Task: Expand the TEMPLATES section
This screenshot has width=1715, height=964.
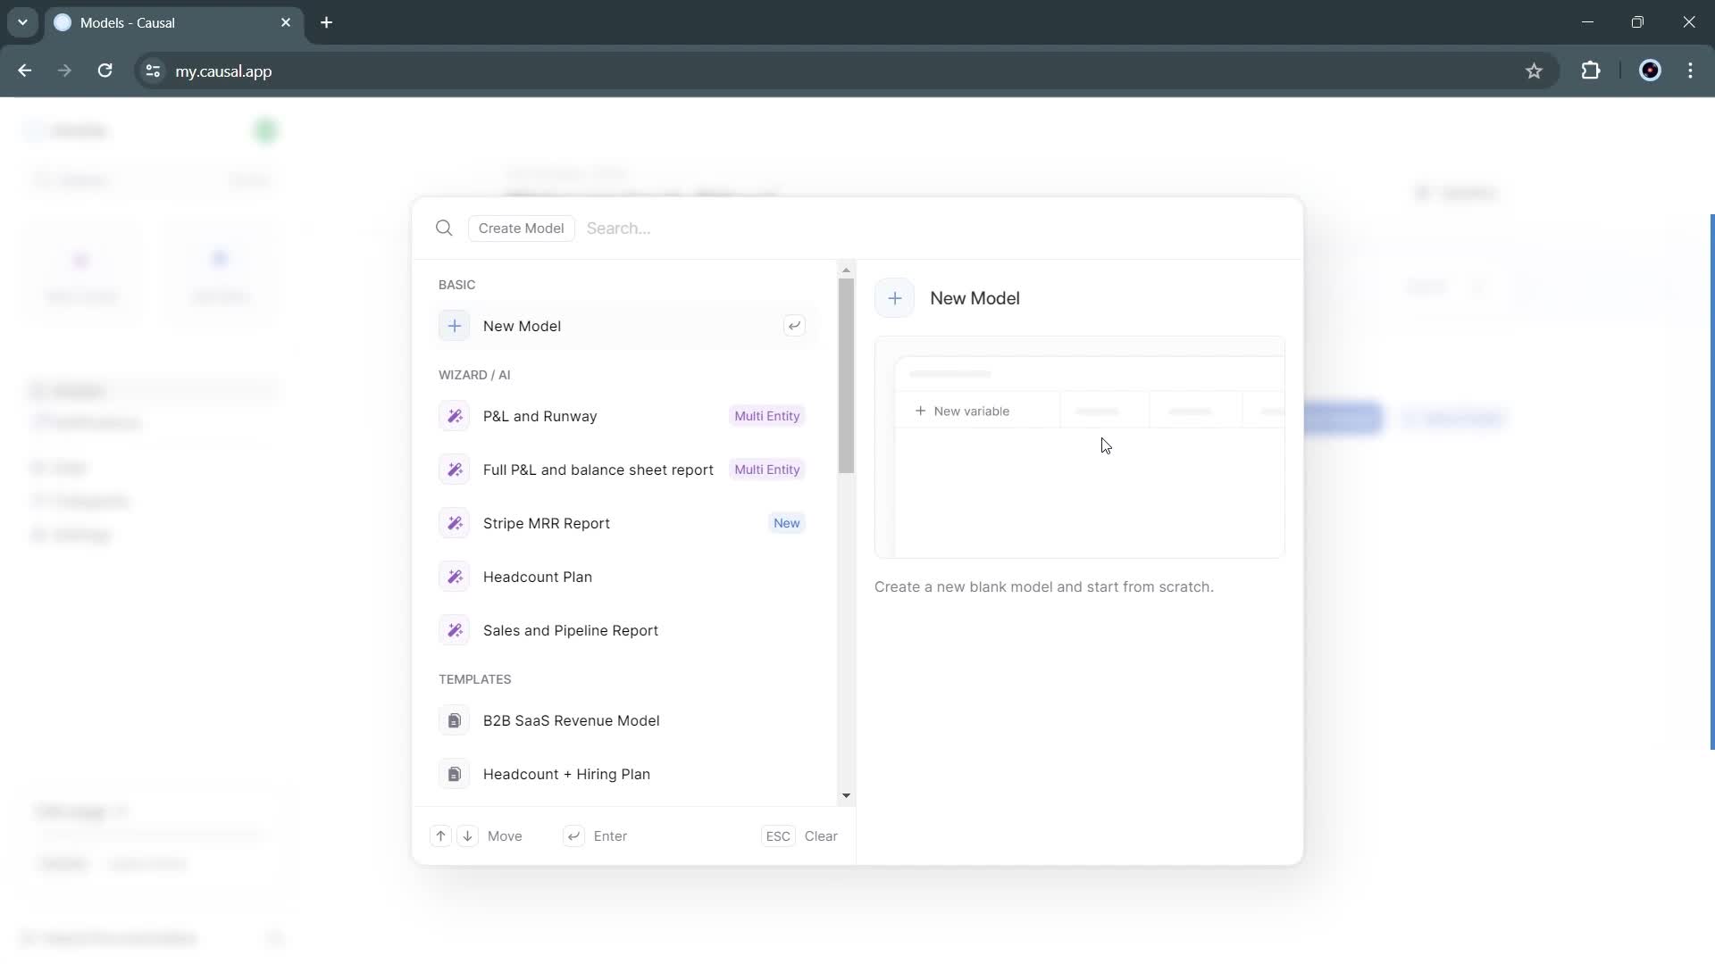Action: click(474, 679)
